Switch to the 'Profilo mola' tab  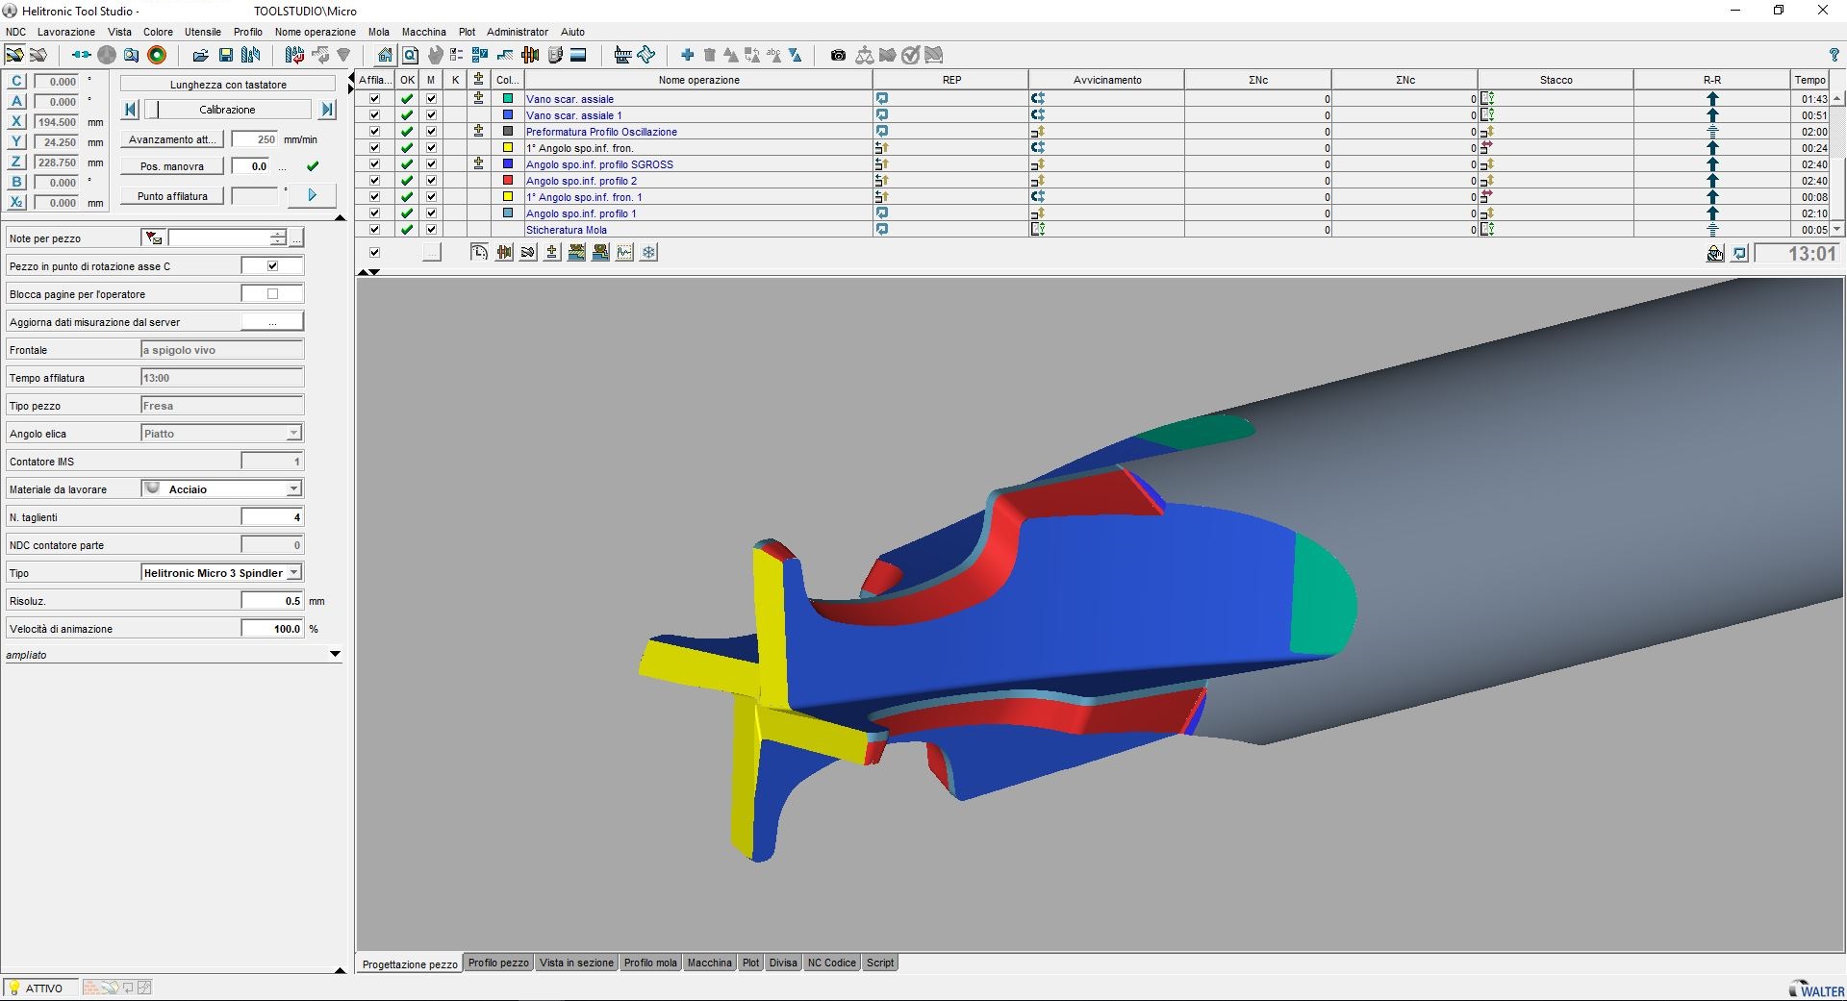[650, 963]
